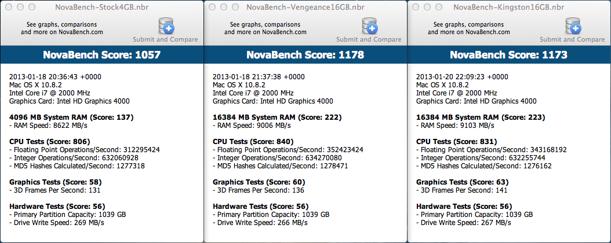Click Integer Operations value 634270080
The image size is (611, 243).
(x=324, y=158)
